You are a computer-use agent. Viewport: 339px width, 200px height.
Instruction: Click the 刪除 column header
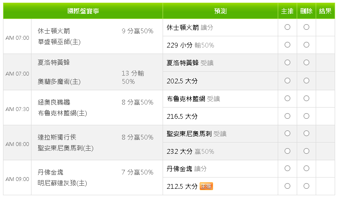[x=306, y=11]
